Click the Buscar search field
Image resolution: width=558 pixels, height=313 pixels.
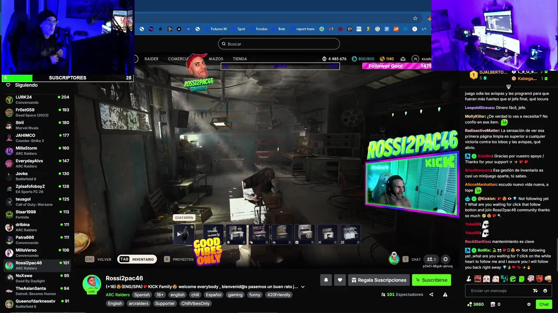(279, 44)
